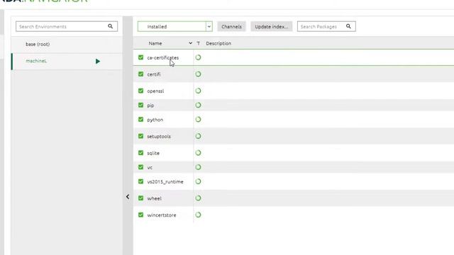Image resolution: width=454 pixels, height=255 pixels.
Task: Click the status circle icon for ca-certificates
Action: pos(198,57)
